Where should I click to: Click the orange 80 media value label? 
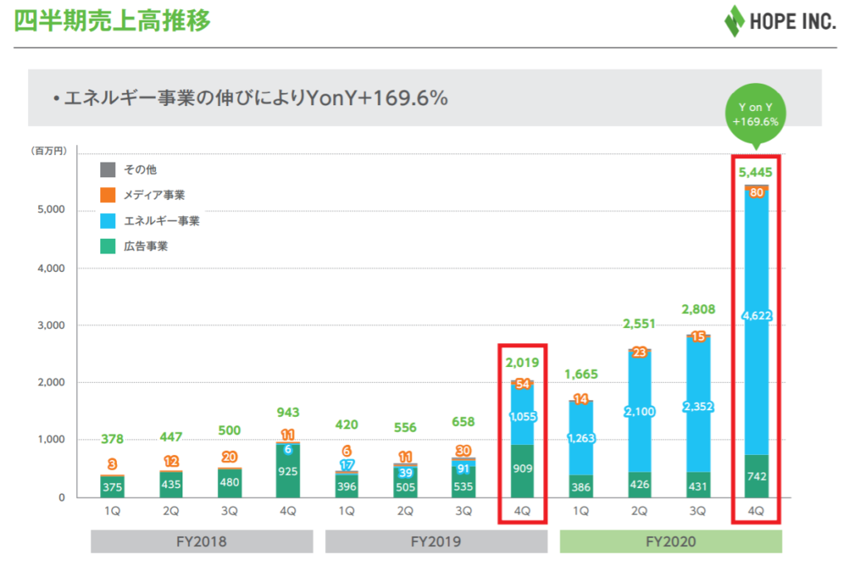pyautogui.click(x=755, y=192)
